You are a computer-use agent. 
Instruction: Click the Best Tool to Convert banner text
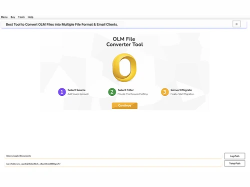point(62,24)
